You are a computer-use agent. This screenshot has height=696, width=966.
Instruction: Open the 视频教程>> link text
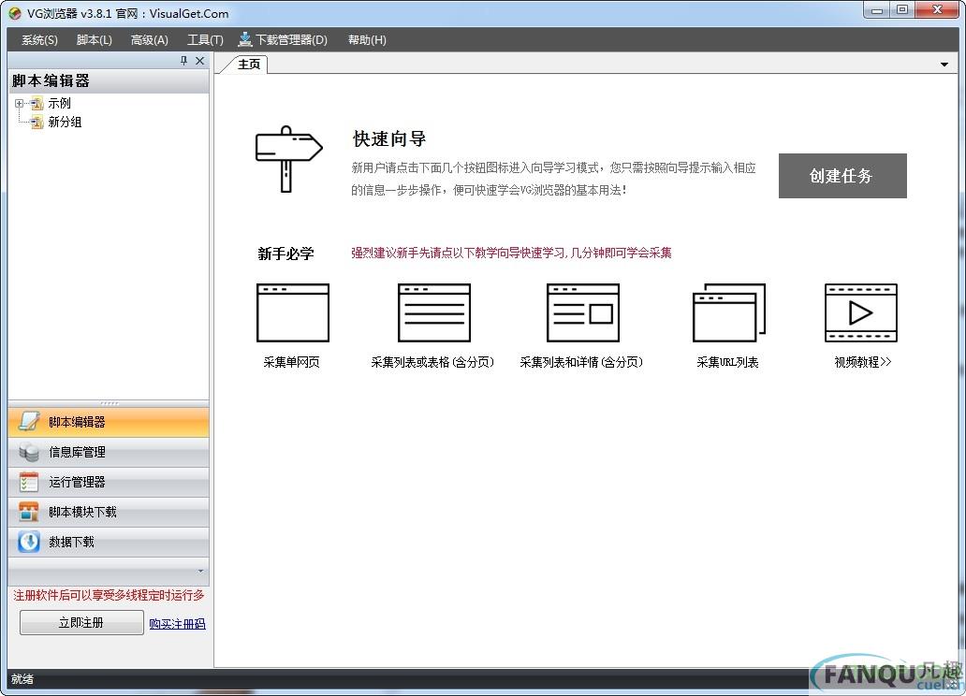(862, 362)
